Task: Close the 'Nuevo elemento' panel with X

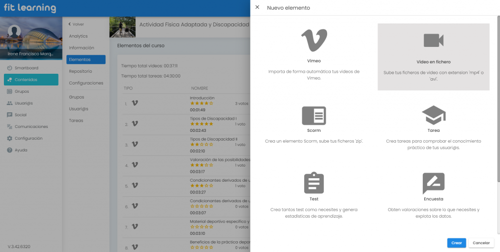Action: 257,7
